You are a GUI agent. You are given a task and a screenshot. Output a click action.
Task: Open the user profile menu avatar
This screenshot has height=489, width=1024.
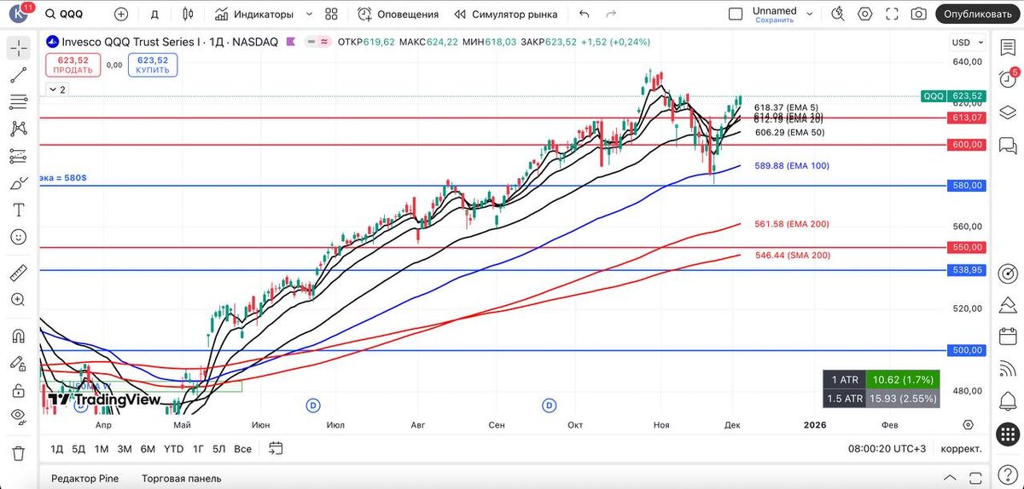coord(18,14)
